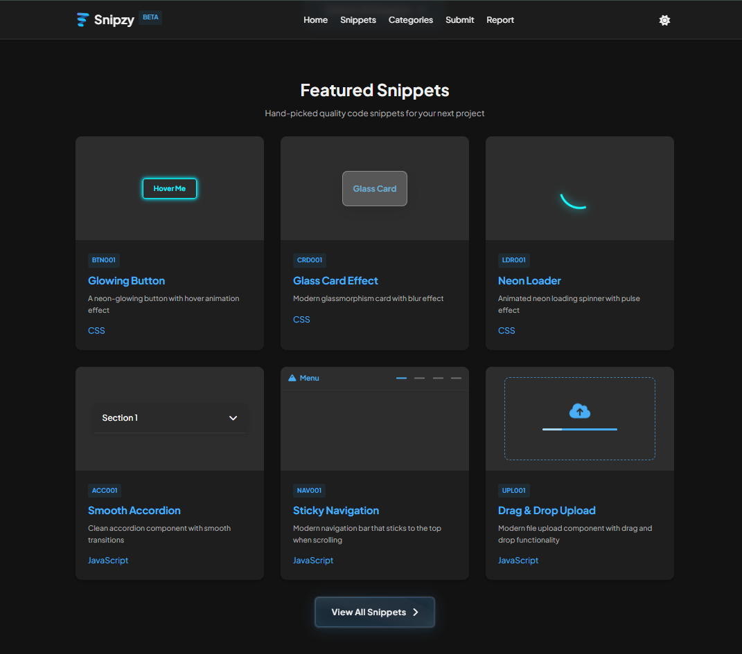Click the View All Snippets button
The height and width of the screenshot is (654, 742).
click(375, 612)
